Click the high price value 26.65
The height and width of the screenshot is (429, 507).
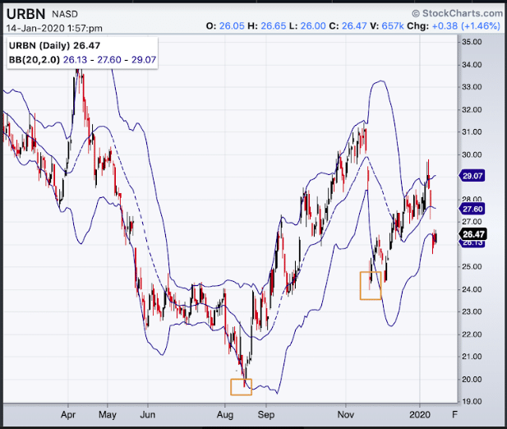[x=274, y=25]
